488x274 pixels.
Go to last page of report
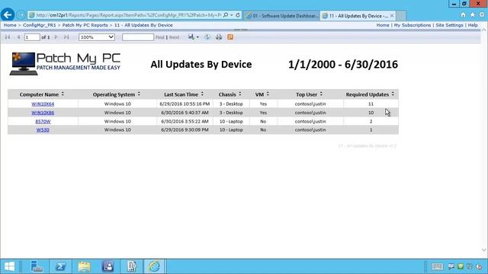[x=66, y=37]
